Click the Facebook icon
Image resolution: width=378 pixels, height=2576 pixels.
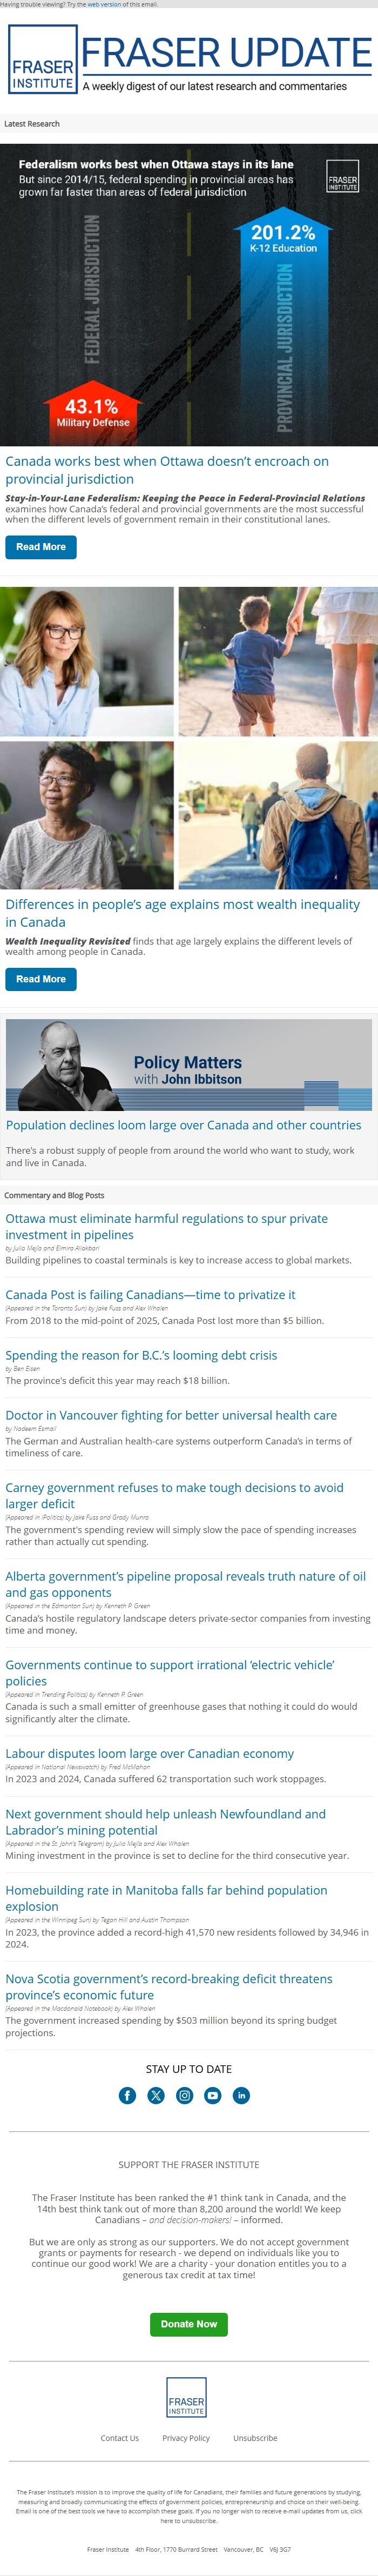[127, 2095]
